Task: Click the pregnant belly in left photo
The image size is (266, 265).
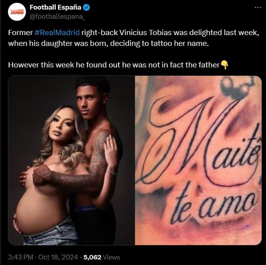Action: [x=41, y=212]
